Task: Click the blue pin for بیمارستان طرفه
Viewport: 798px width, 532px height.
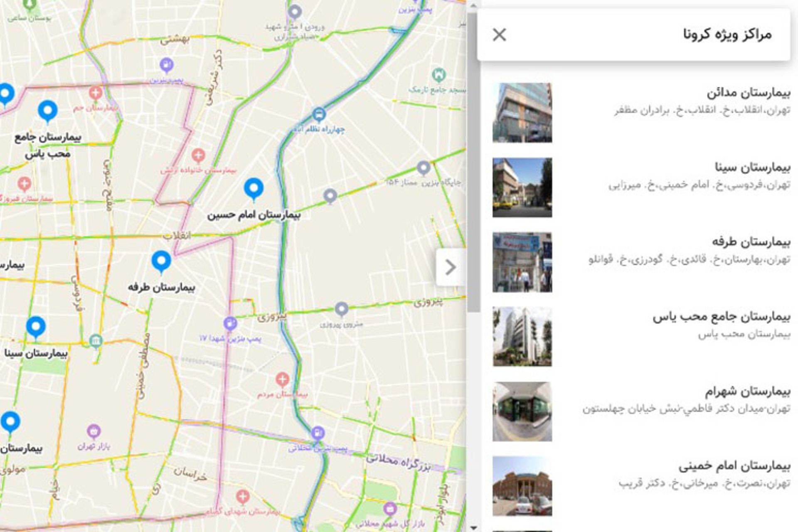Action: pos(161,261)
